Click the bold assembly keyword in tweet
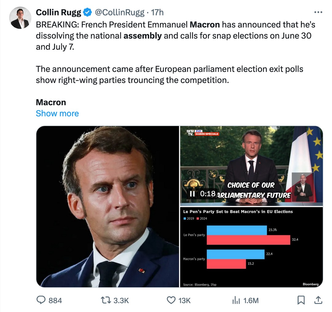The image size is (332, 312). click(142, 36)
